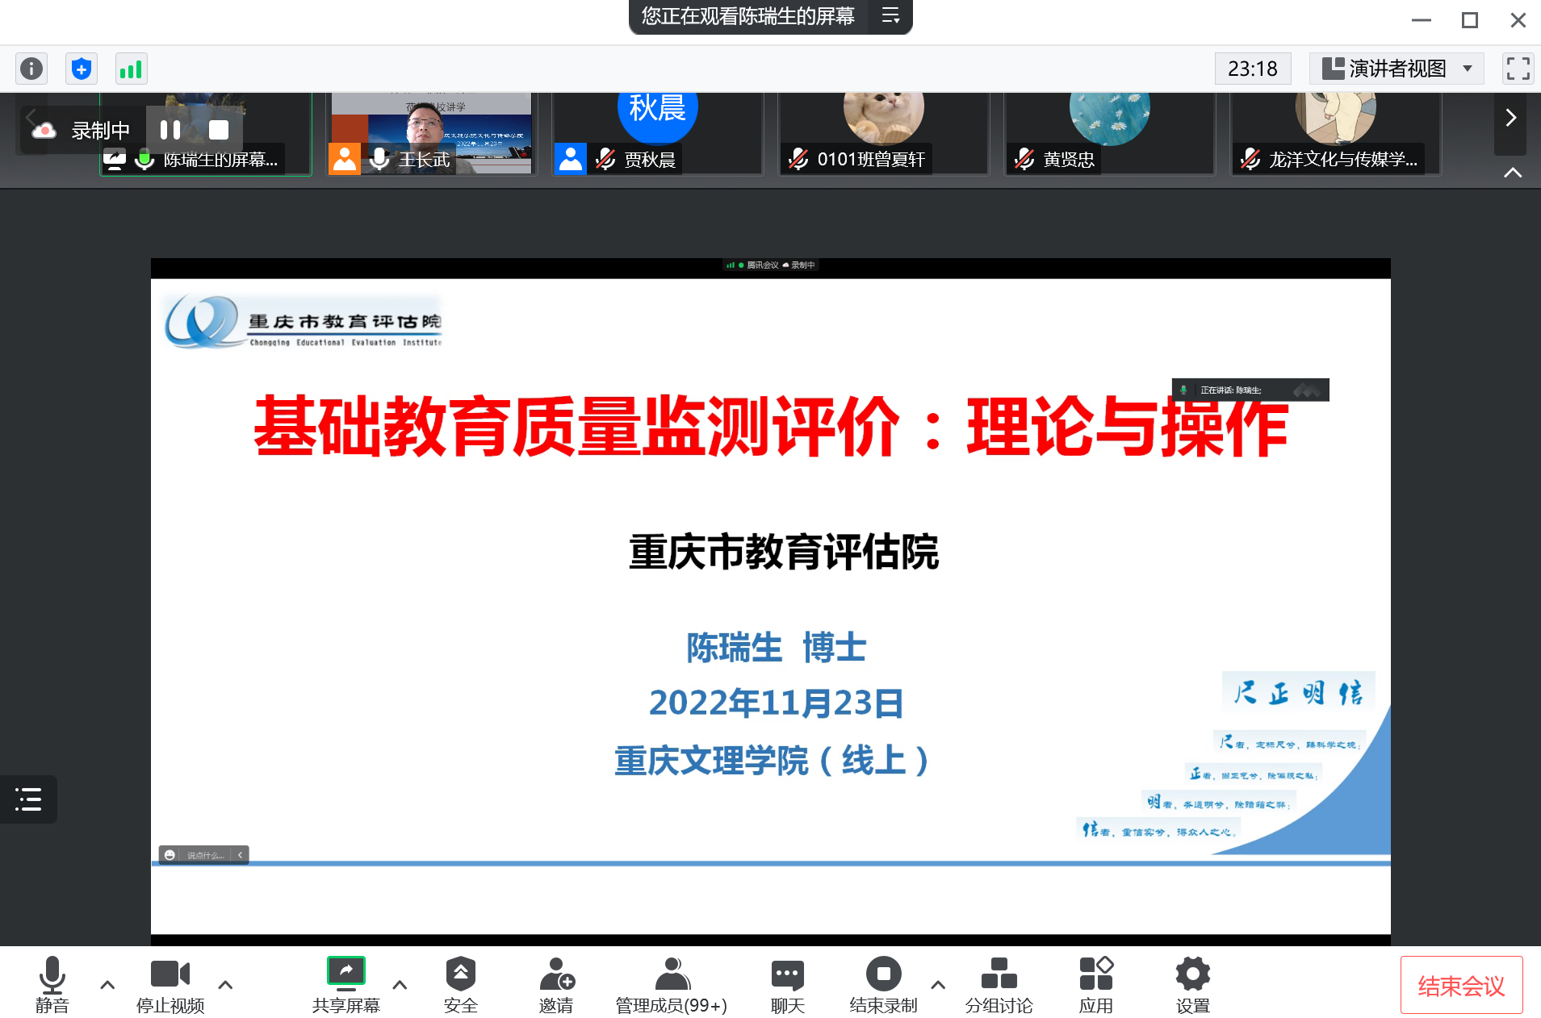
Task: Open the 应用 apps panel
Action: click(1095, 983)
